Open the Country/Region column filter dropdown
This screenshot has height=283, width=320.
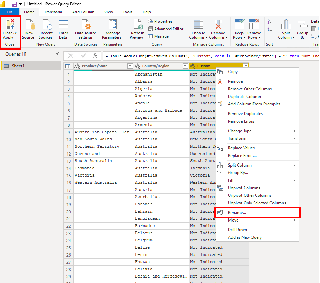click(185, 66)
